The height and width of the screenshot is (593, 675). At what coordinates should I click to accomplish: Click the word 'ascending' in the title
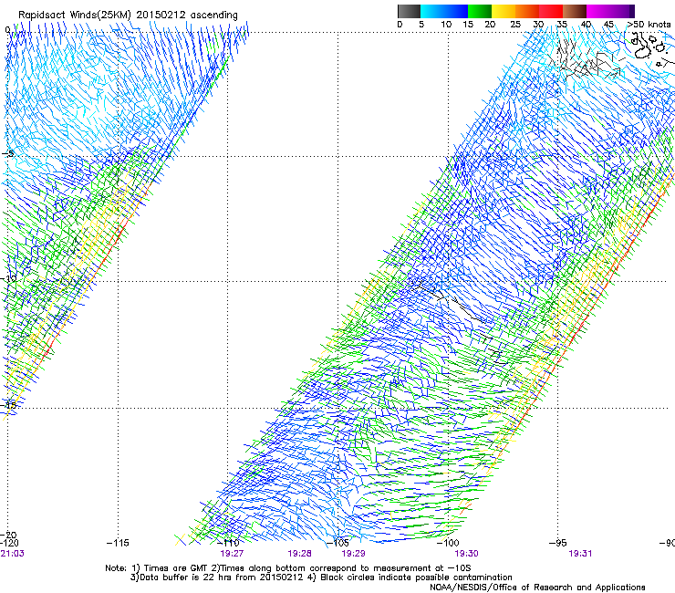pyautogui.click(x=214, y=16)
